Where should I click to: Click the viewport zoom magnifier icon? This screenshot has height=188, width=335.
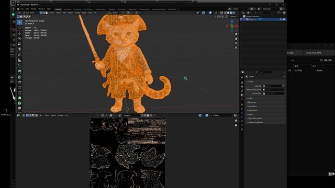(236, 34)
